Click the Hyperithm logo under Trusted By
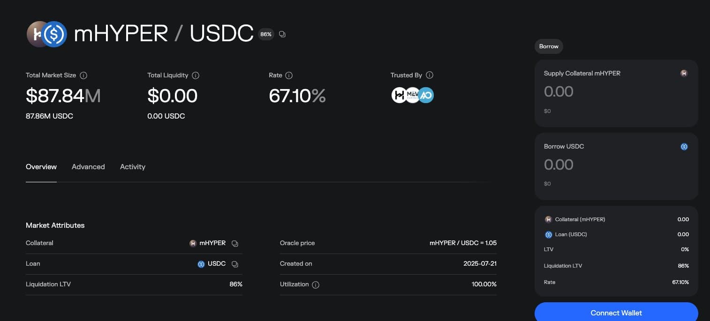Screen dimensions: 710x321 (400, 95)
